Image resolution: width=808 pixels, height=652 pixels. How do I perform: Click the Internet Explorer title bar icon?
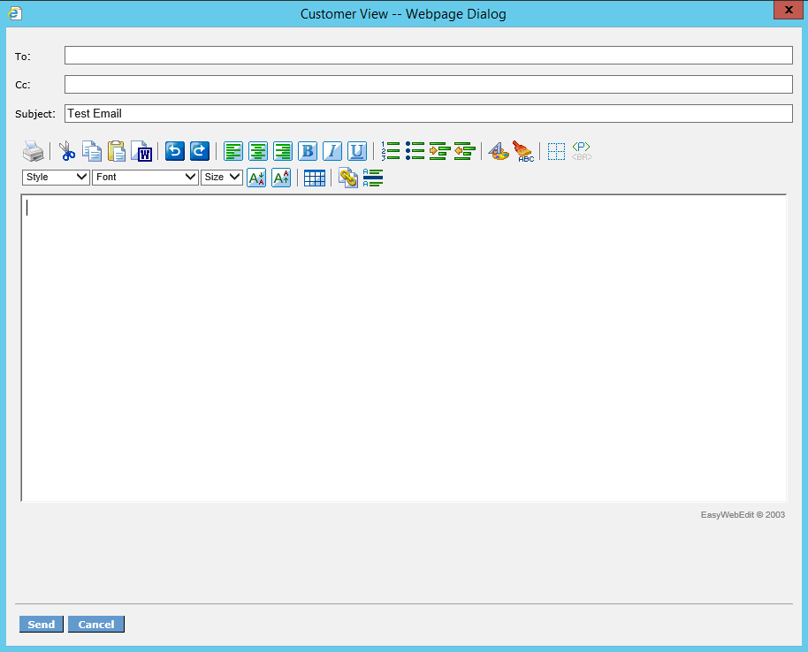point(15,13)
